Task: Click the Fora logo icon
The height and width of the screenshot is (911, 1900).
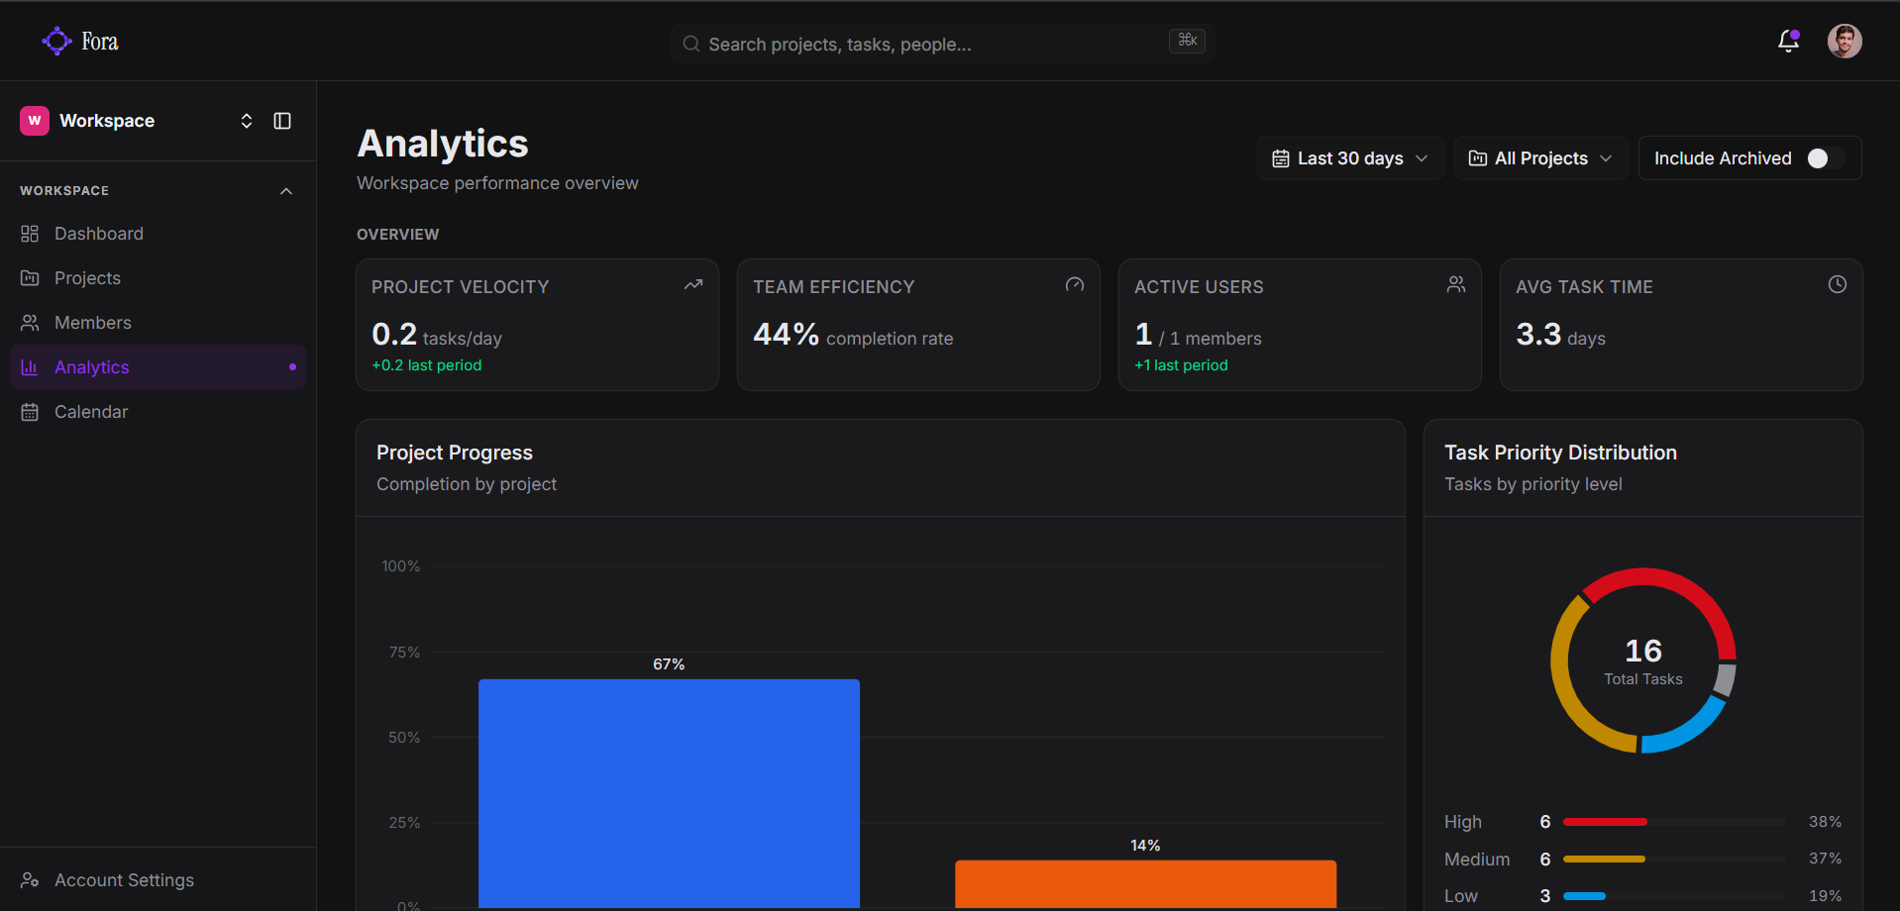Action: [56, 41]
